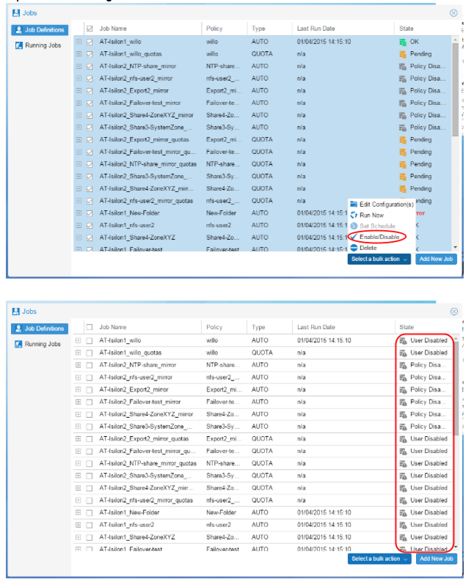Click scrollbar down arrow in upper jobs list
Screen dimensions: 474x582
pyautogui.click(x=455, y=247)
